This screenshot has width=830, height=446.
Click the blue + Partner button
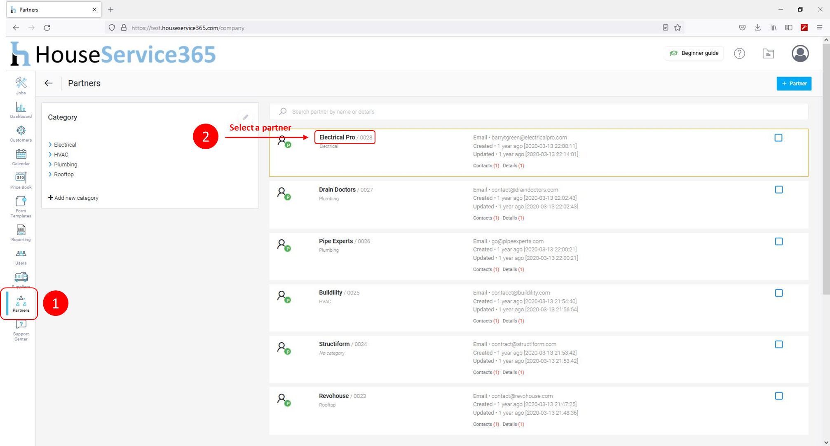794,84
